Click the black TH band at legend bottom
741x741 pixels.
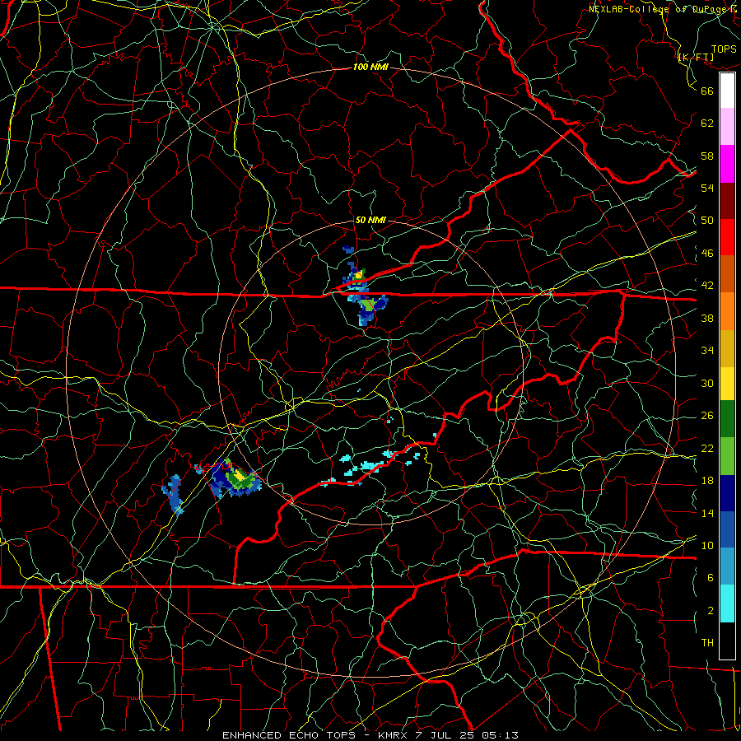point(727,641)
